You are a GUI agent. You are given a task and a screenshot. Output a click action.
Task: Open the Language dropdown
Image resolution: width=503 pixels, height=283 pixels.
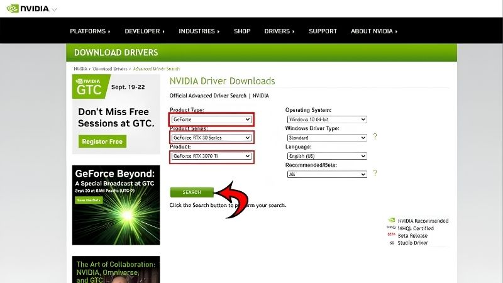[x=327, y=156]
